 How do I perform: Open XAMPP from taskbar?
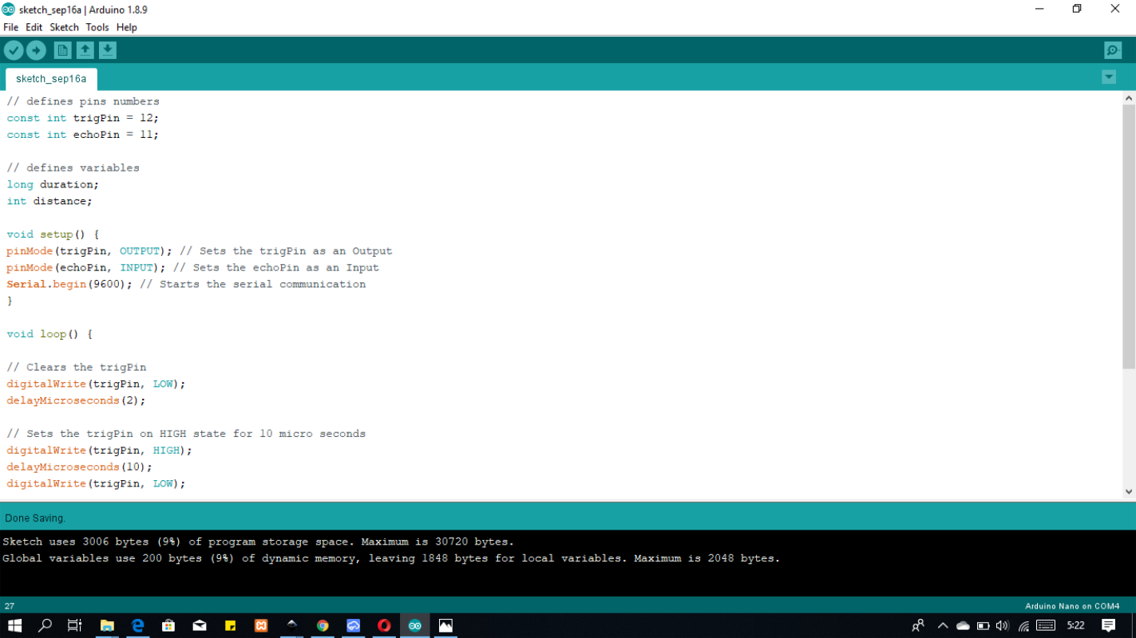tap(261, 626)
